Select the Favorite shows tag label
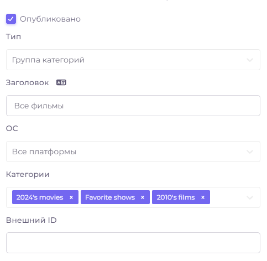This screenshot has height=261, width=267. tap(110, 197)
